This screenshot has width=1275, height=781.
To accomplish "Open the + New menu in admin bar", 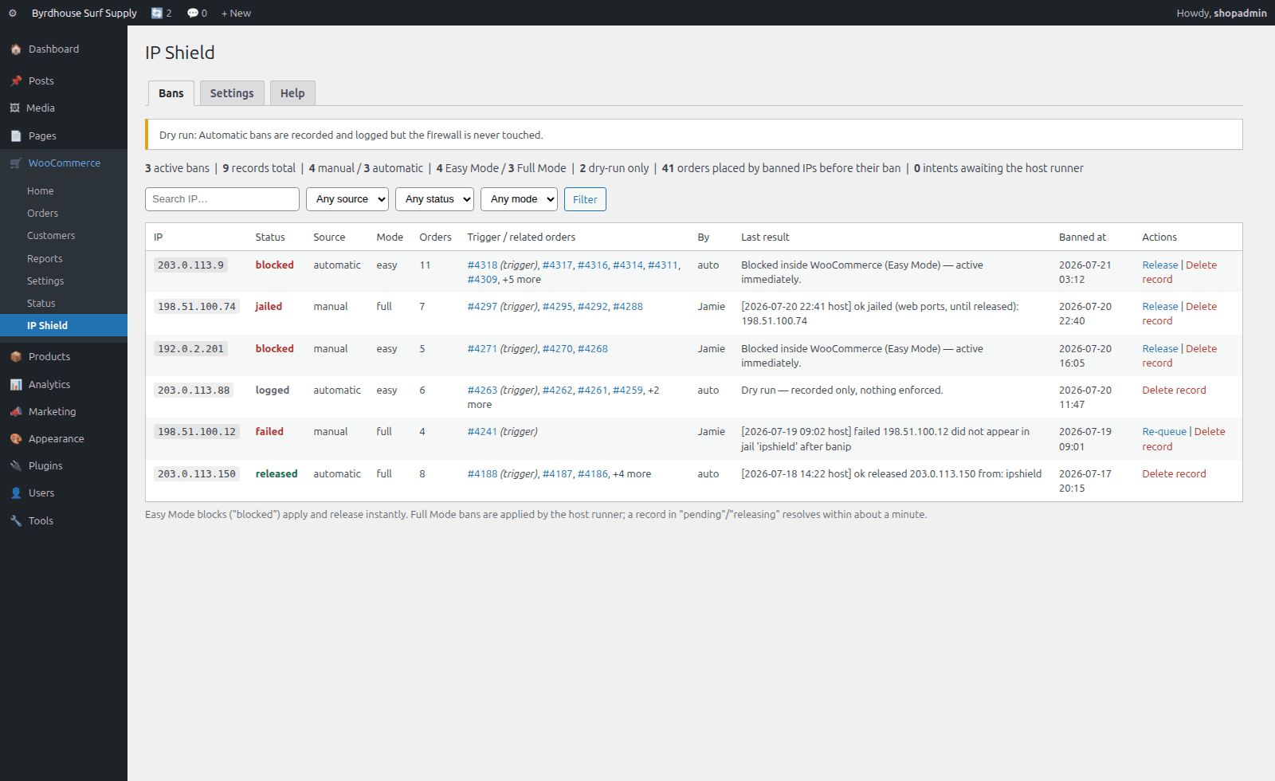I will click(x=236, y=13).
